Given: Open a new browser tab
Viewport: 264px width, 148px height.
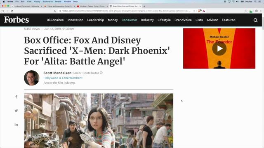Looking at the screenshot, I should [144, 6].
